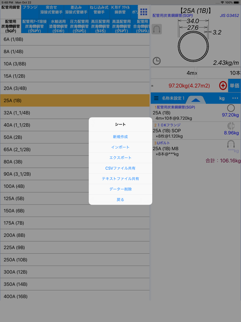Image resolution: width=241 pixels, height=322 pixels.
Task: Switch to フランジ category tab
Action: 30,12
